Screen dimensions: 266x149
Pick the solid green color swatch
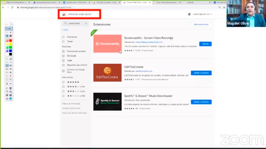11,47
